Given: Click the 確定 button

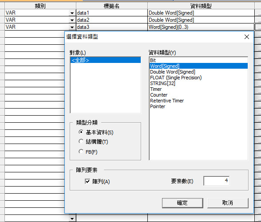Looking at the screenshot, I should click(182, 203).
